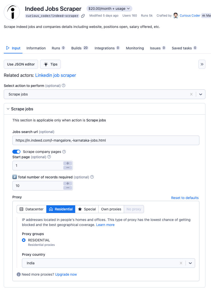The height and width of the screenshot is (289, 211).
Task: Click Reset to defaults for Proxy
Action: [x=185, y=198]
